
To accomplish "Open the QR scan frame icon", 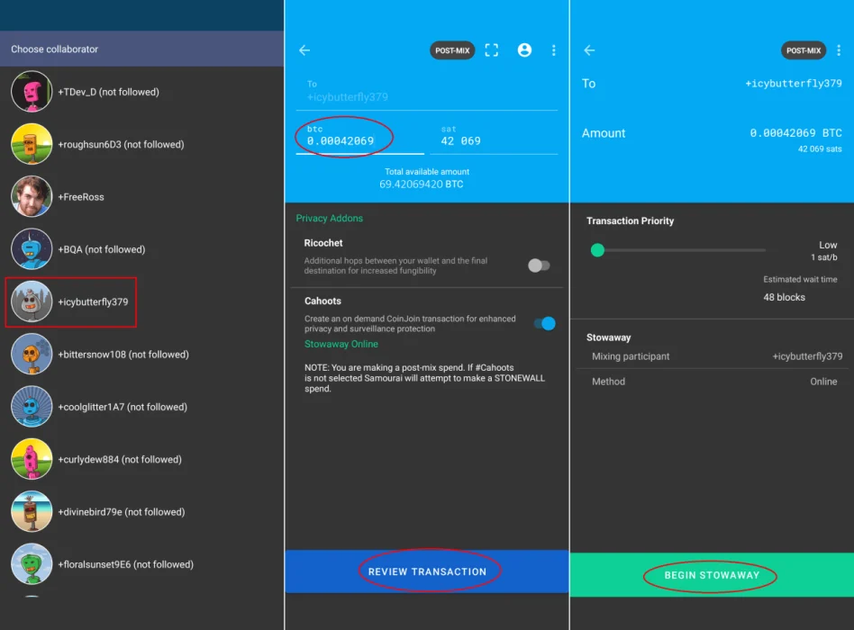I will (492, 50).
